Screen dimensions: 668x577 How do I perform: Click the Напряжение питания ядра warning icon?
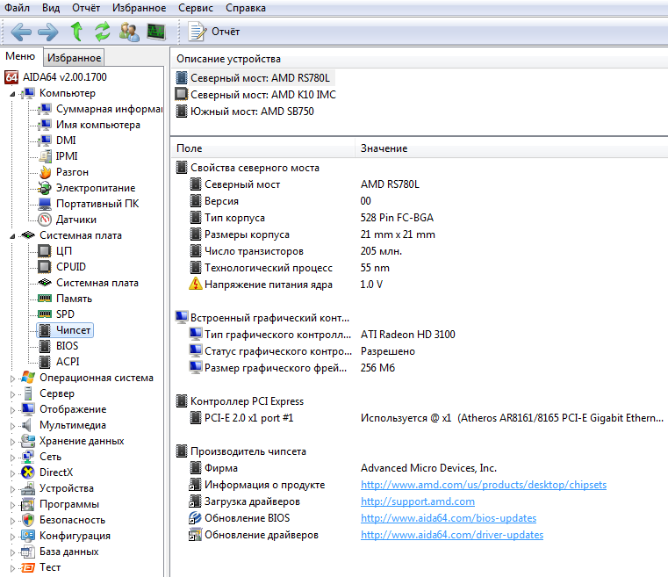195,285
